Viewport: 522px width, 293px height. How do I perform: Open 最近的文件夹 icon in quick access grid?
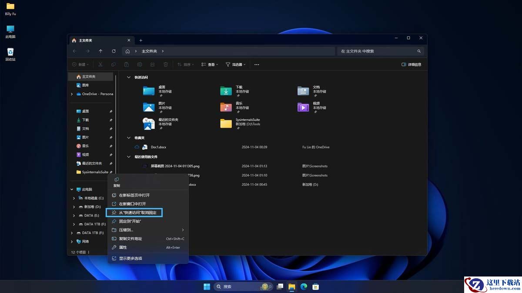coord(149,123)
